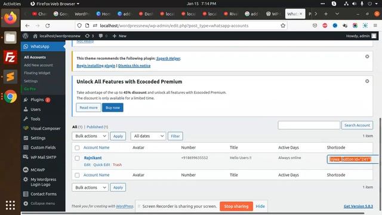Launch FileZilla from the dock
The width and height of the screenshot is (382, 215).
tap(10, 57)
